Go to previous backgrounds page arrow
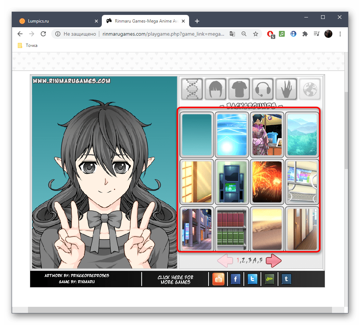The width and height of the screenshot is (360, 325). coord(225,260)
